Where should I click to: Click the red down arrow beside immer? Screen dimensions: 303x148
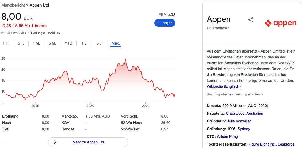(x=32, y=26)
